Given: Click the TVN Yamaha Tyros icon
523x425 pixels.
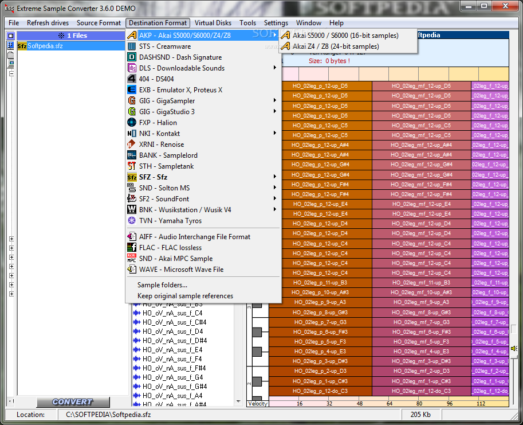Looking at the screenshot, I should (132, 221).
